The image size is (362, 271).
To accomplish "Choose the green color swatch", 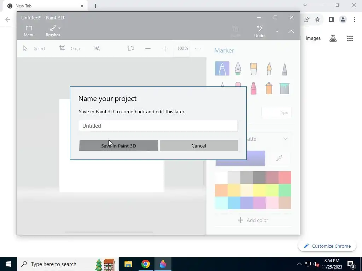I will (x=285, y=190).
